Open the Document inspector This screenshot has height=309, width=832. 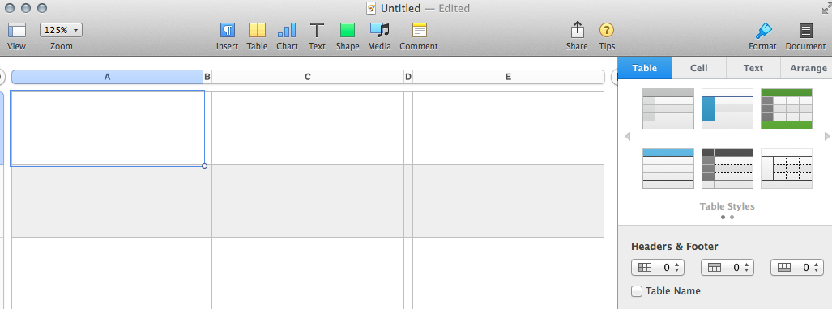(806, 30)
